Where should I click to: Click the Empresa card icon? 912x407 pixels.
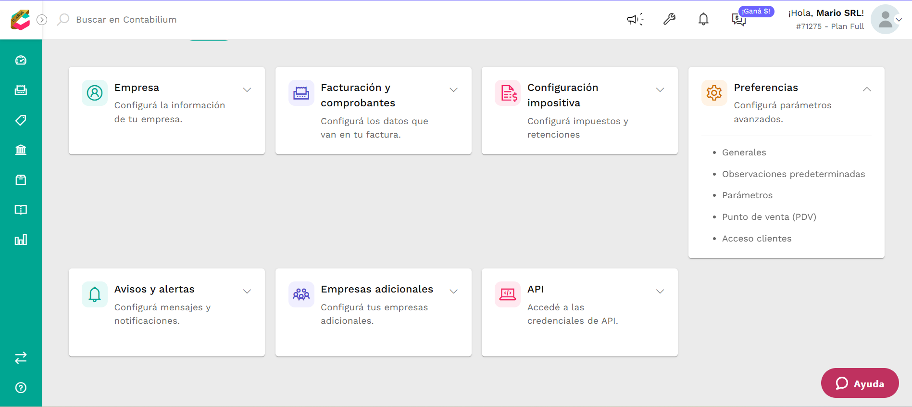point(95,93)
